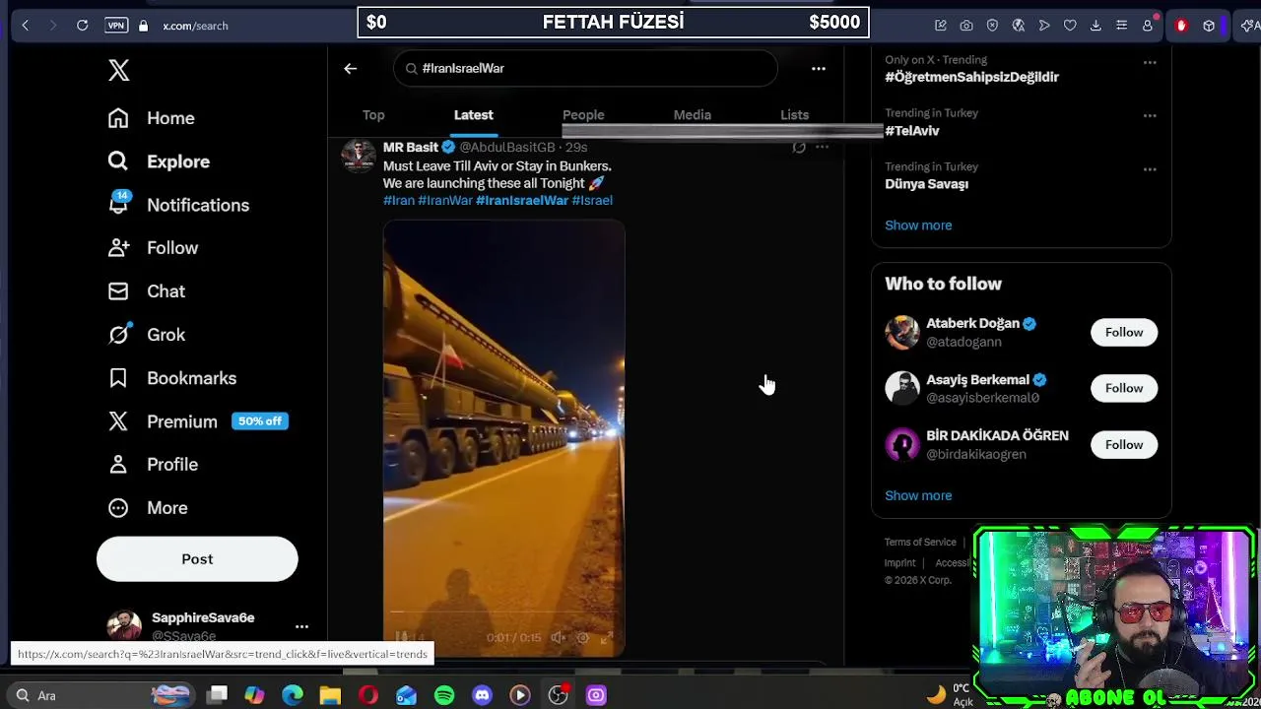Screen dimensions: 1261x709
Task: Open the #Israel hashtag link
Action: pos(592,200)
